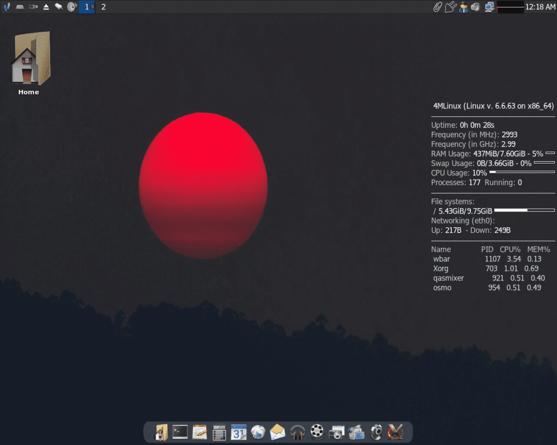557x445 pixels.
Task: Open the terminal from the dock
Action: tap(180, 432)
